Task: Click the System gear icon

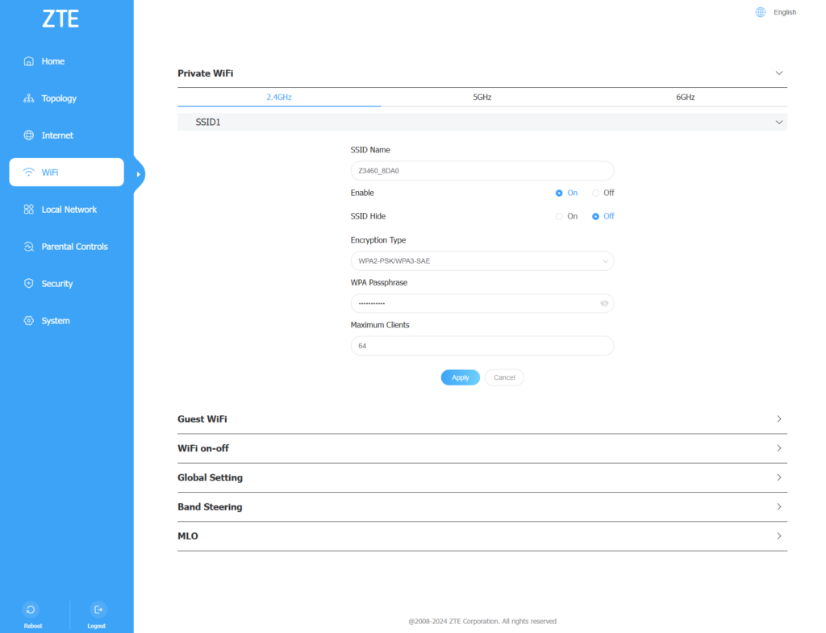Action: tap(29, 321)
